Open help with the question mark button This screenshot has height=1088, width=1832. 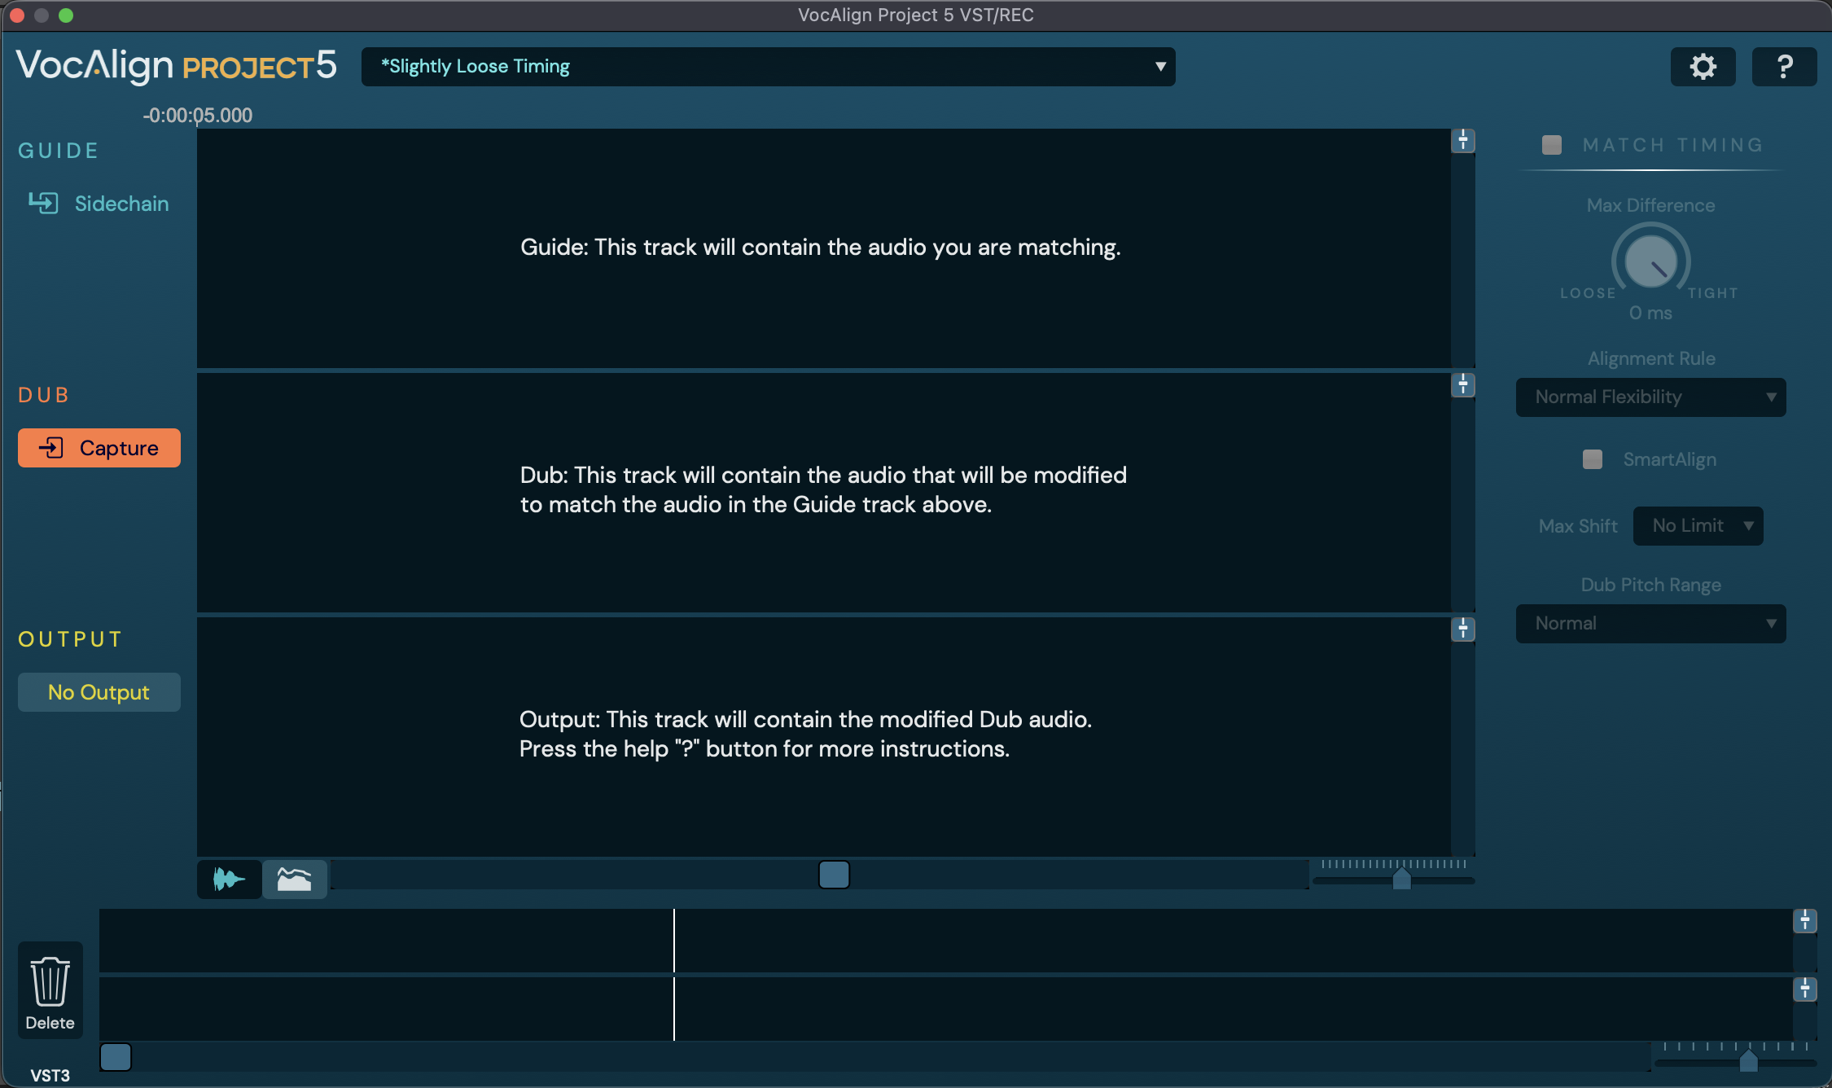[x=1784, y=67]
